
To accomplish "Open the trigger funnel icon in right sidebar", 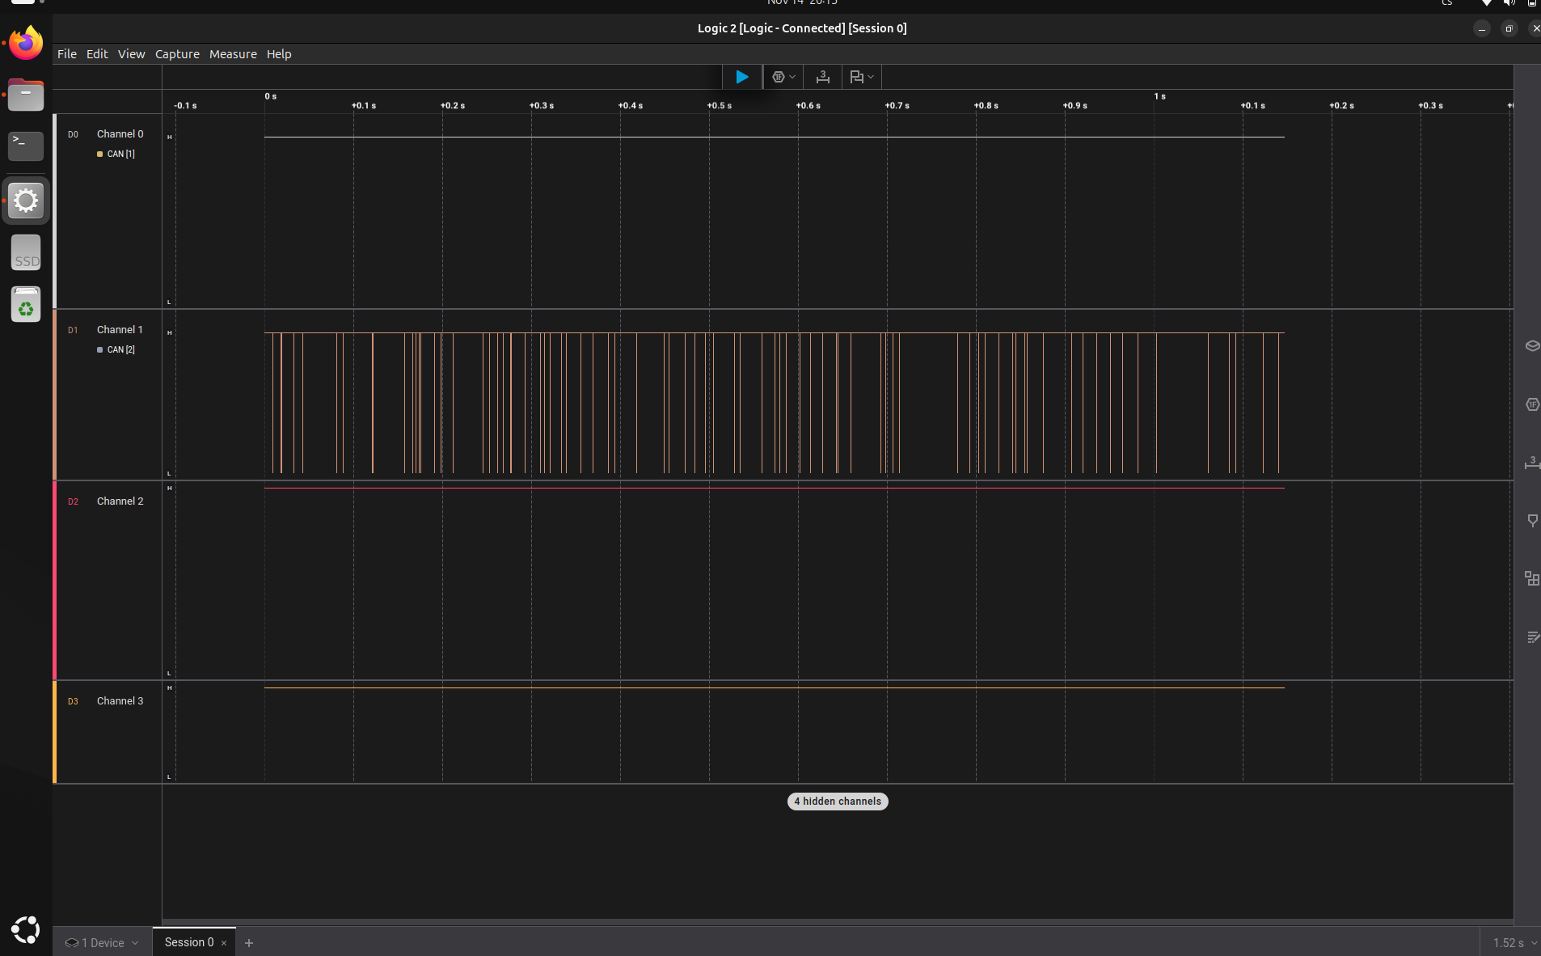I will coord(1531,521).
